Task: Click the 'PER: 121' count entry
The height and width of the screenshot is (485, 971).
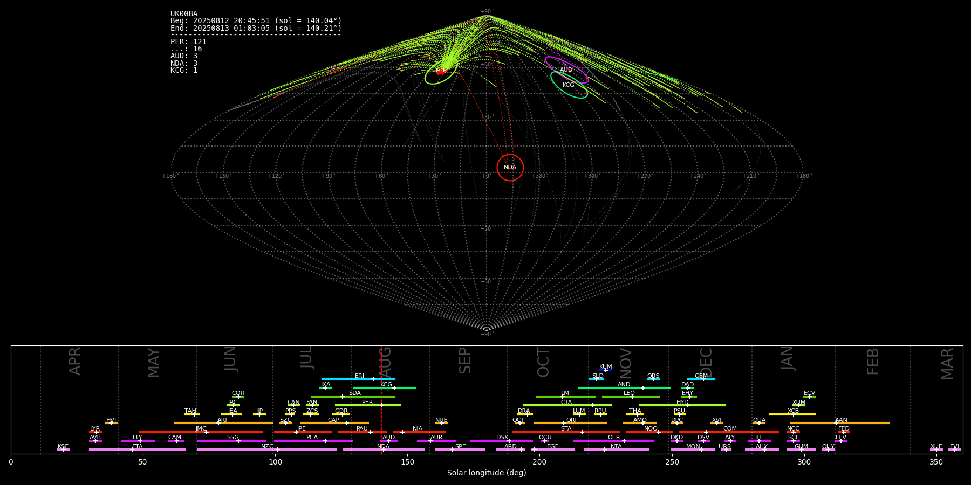Action: 188,41
